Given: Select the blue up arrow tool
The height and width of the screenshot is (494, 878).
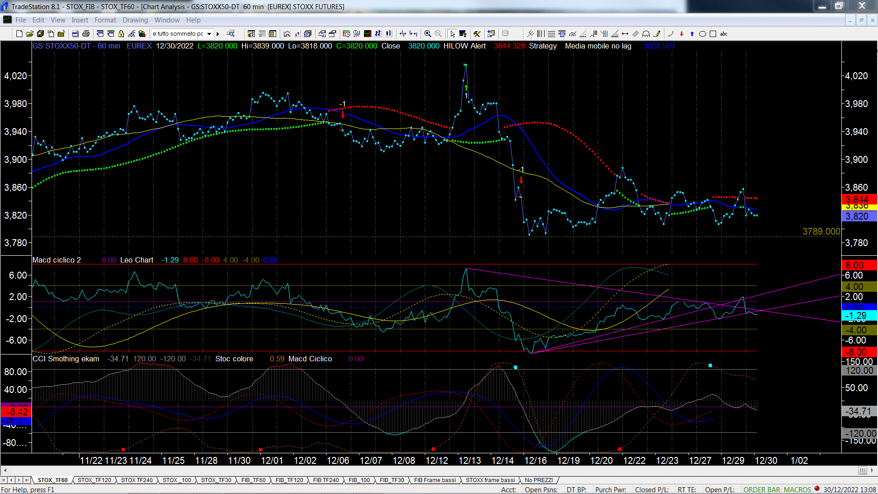Looking at the screenshot, I should 692,34.
